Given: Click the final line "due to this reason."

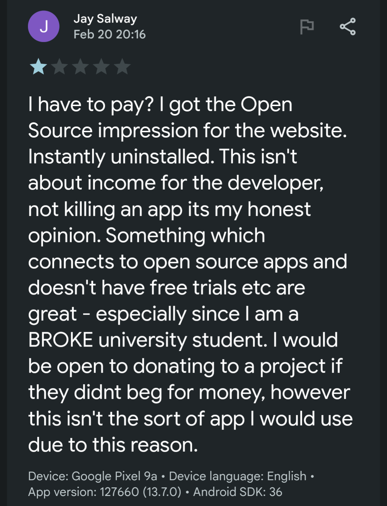Looking at the screenshot, I should point(113,445).
